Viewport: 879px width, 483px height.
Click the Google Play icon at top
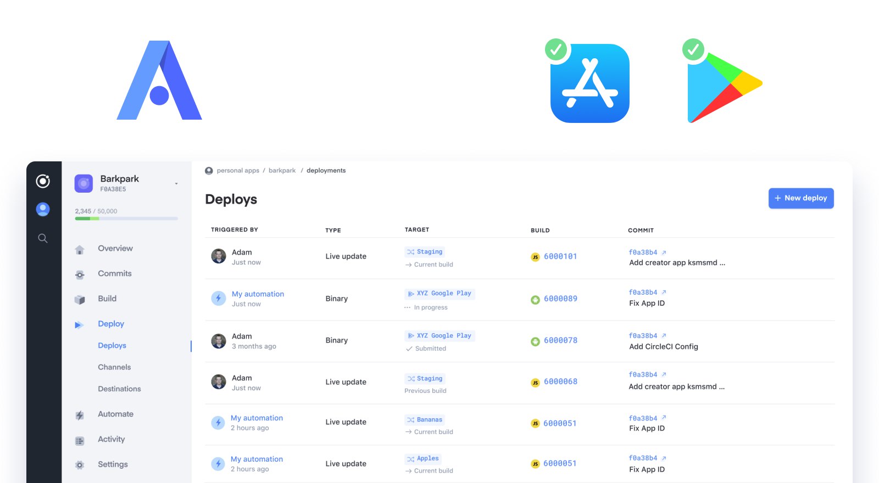pyautogui.click(x=725, y=87)
